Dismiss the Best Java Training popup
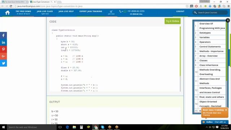The width and height of the screenshot is (231, 130). point(226,110)
